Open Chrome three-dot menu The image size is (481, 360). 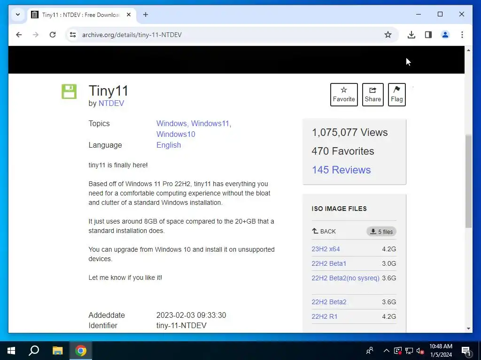coord(462,35)
